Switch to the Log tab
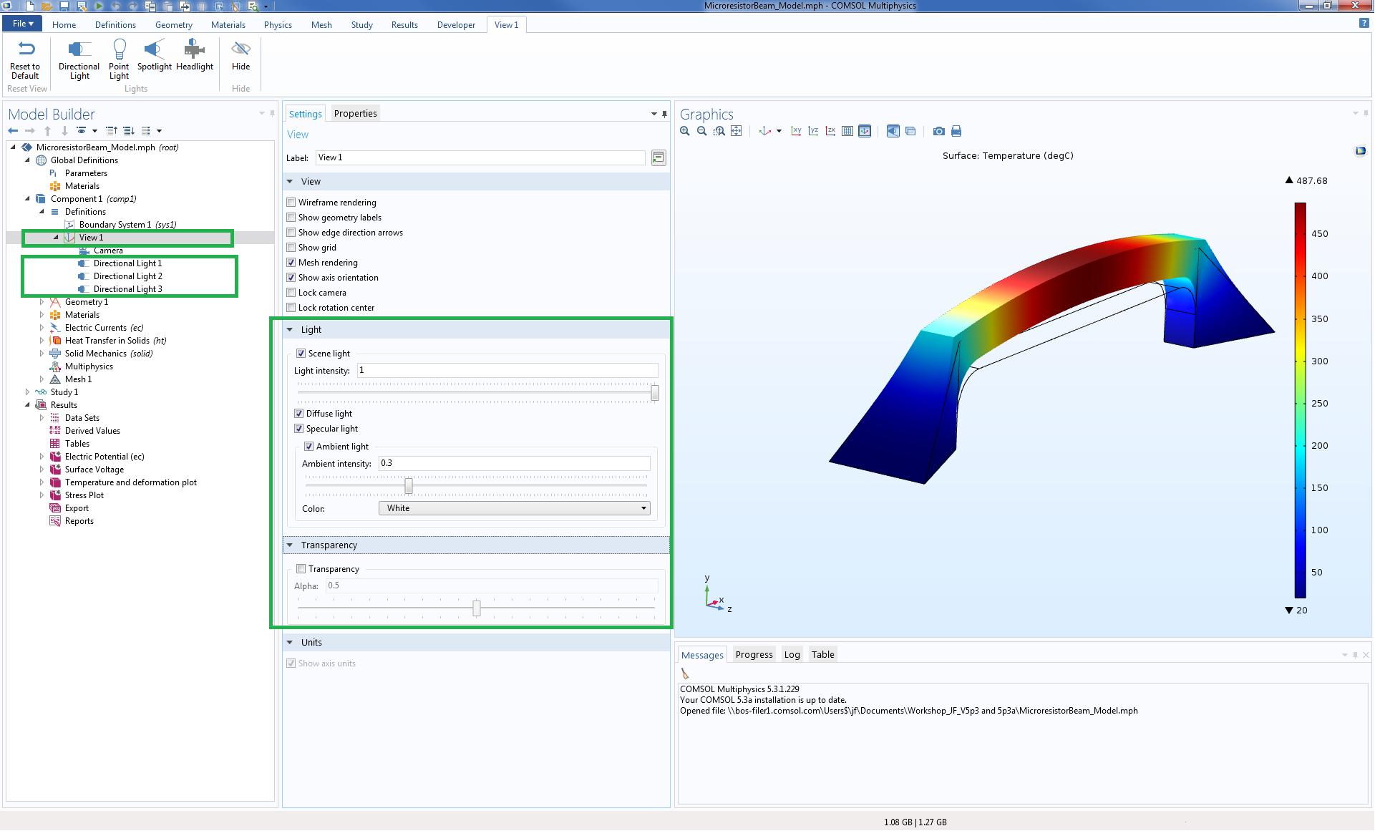Image resolution: width=1380 pixels, height=836 pixels. pyautogui.click(x=792, y=654)
